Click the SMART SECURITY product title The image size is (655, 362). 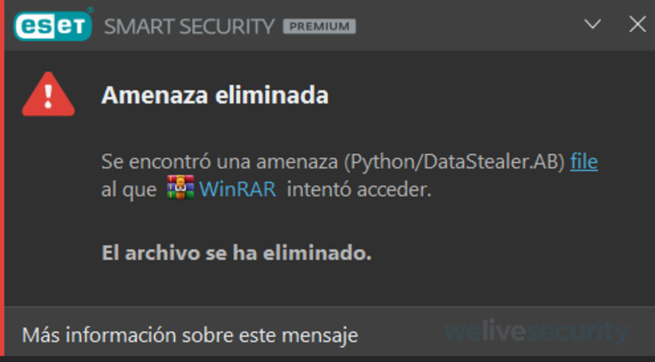tap(190, 27)
